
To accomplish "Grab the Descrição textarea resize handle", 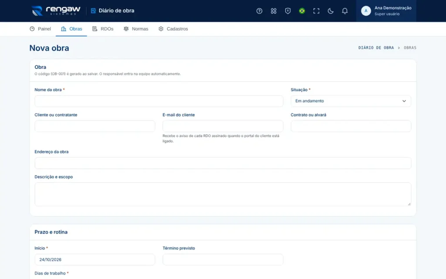I will point(409,204).
